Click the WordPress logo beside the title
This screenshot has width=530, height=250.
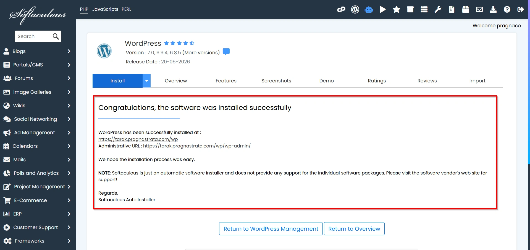point(104,51)
